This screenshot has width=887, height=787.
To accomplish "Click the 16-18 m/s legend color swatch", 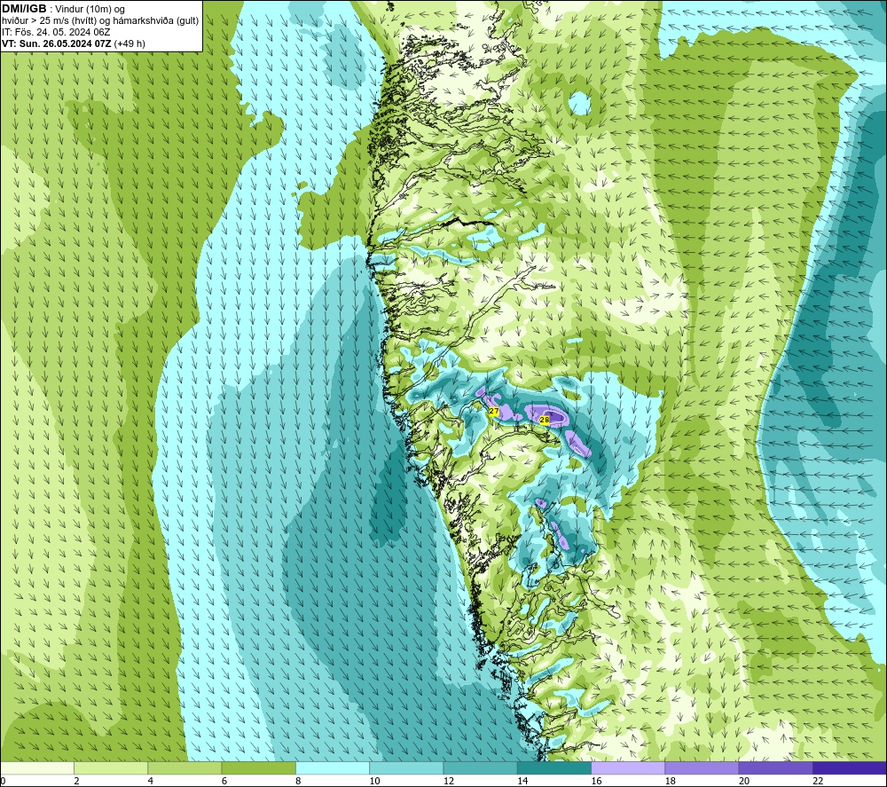I will click(x=628, y=767).
